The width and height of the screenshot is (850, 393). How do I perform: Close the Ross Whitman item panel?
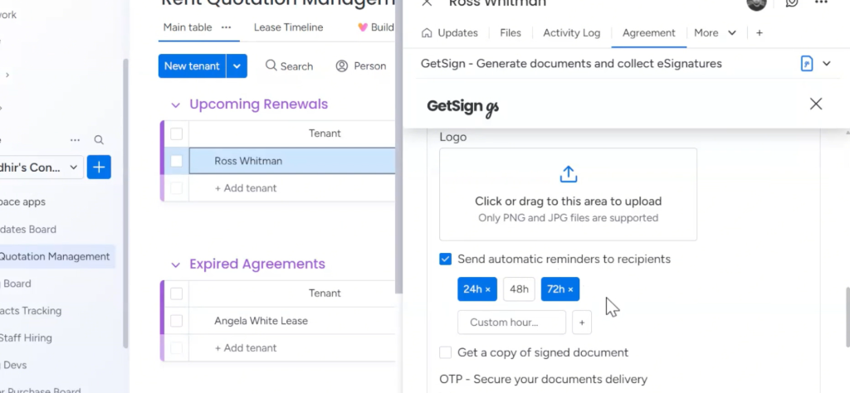427,2
